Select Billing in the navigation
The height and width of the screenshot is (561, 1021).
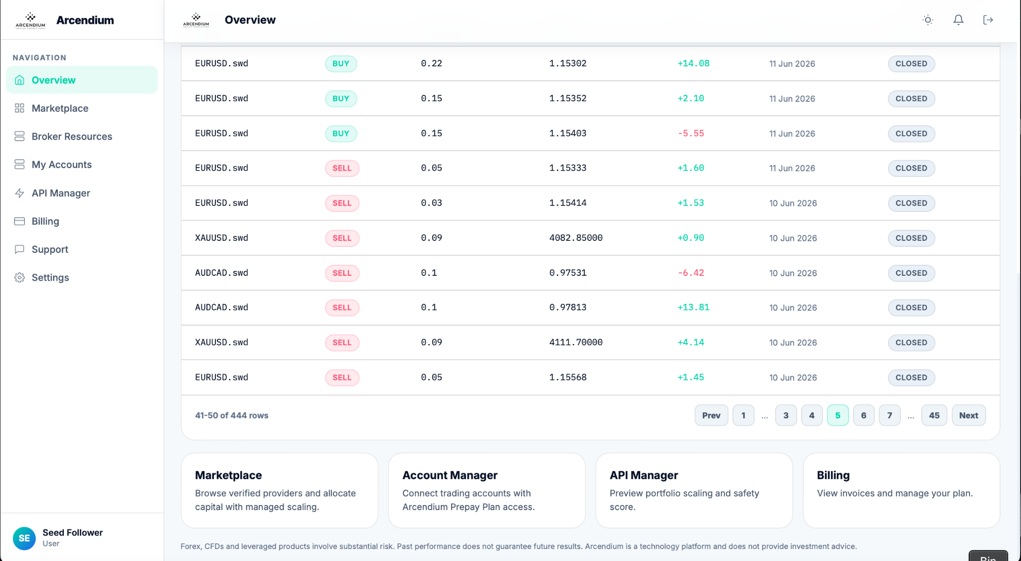click(82, 221)
